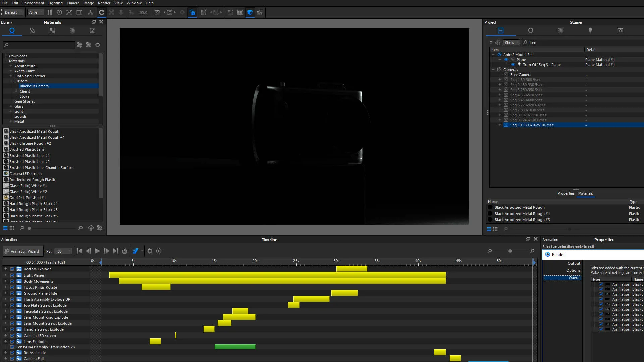
Task: Expand the Architectural materials folder
Action: pos(11,66)
